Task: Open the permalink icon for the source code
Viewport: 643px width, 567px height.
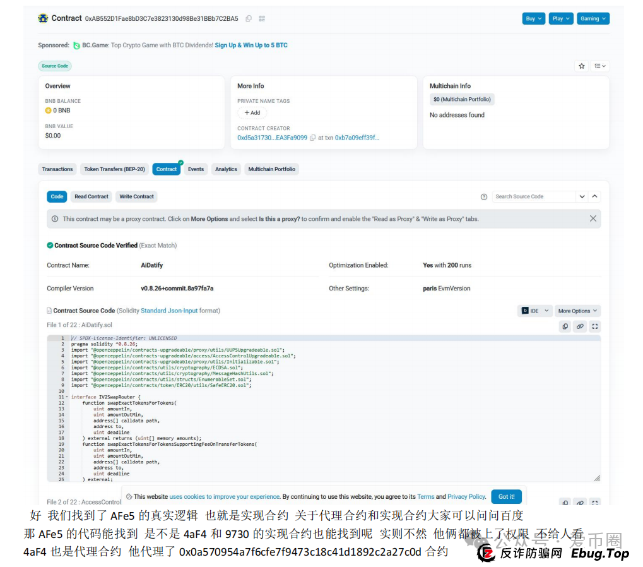Action: [580, 326]
